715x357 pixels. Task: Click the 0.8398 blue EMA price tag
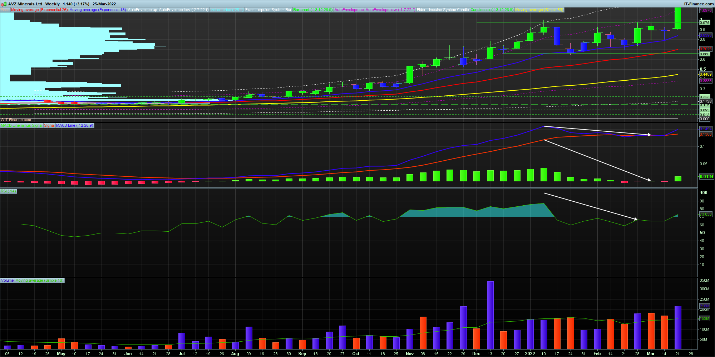click(706, 36)
